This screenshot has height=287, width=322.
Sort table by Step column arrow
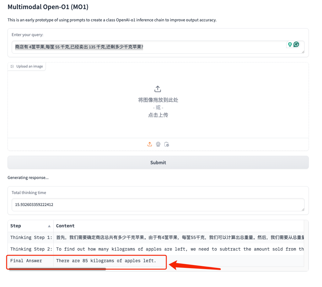click(x=49, y=226)
